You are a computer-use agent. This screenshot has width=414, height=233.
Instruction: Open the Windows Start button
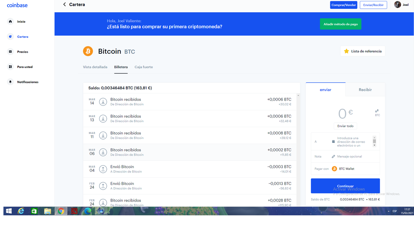click(9, 211)
